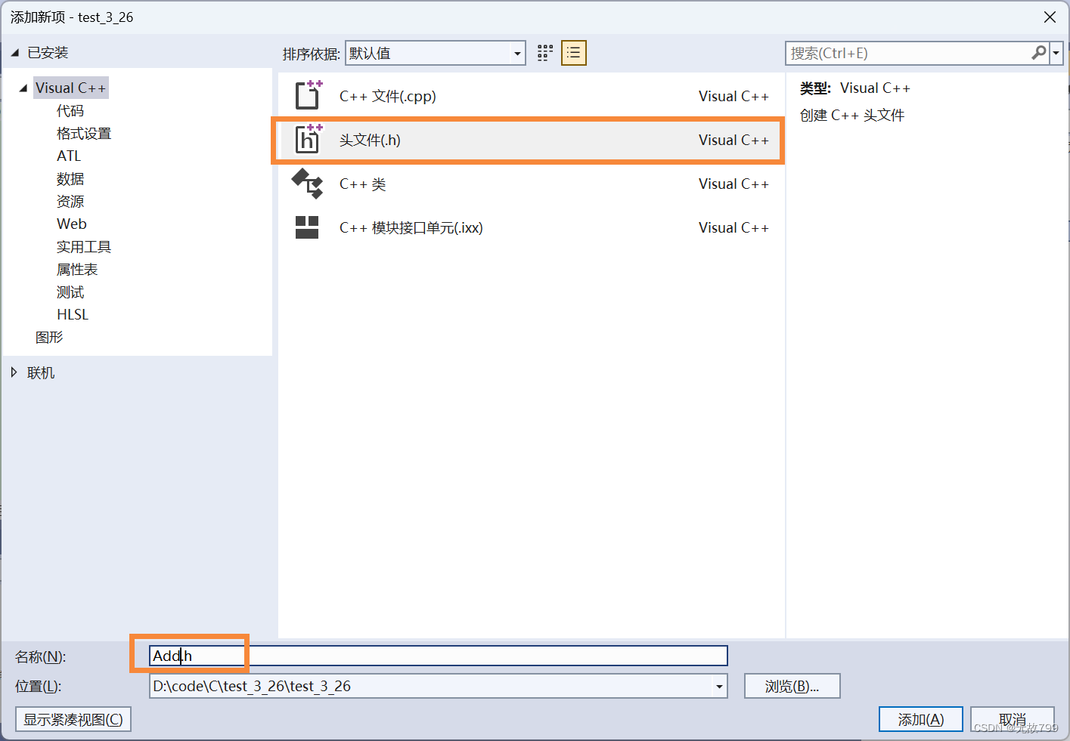
Task: Collapse the Visual C++ tree node
Action: tap(23, 88)
